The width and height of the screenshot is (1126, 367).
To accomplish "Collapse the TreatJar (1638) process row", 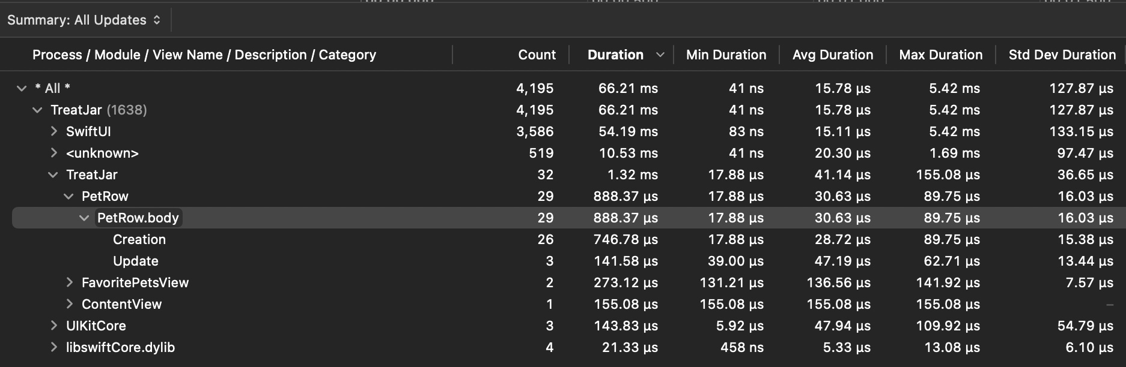I will tap(37, 110).
